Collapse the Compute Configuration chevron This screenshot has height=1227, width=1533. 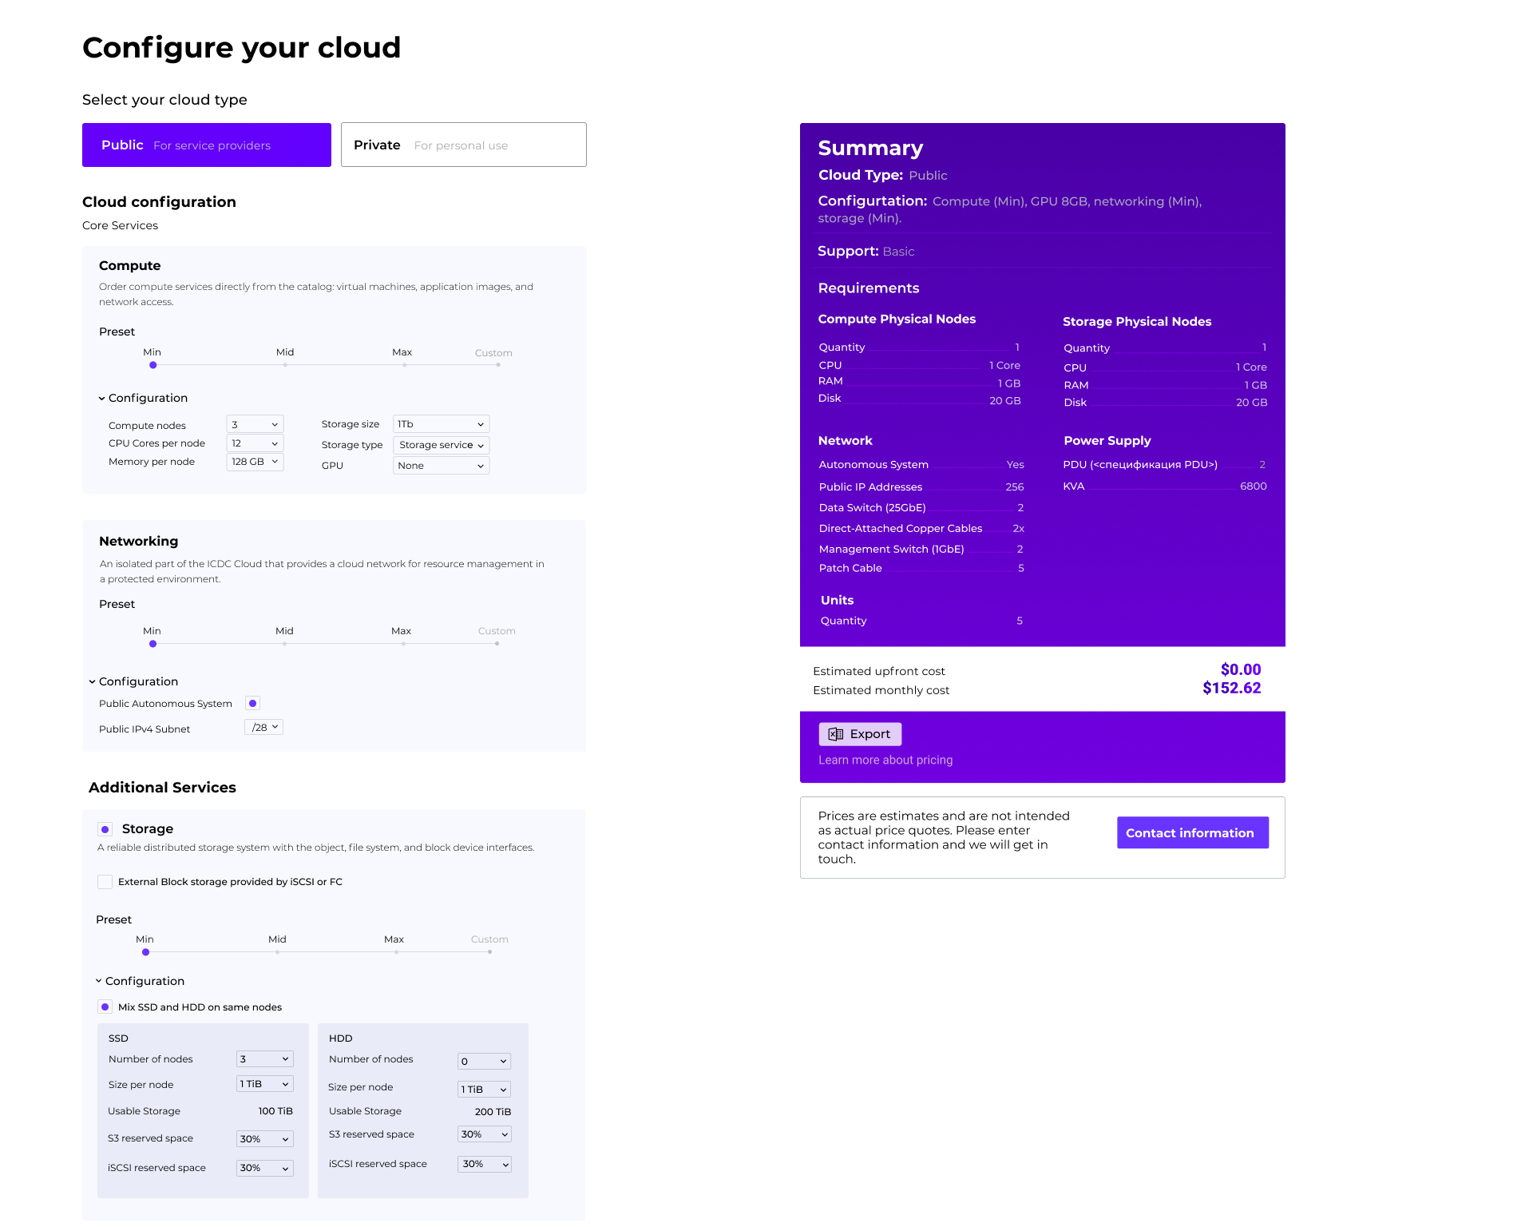coord(102,399)
